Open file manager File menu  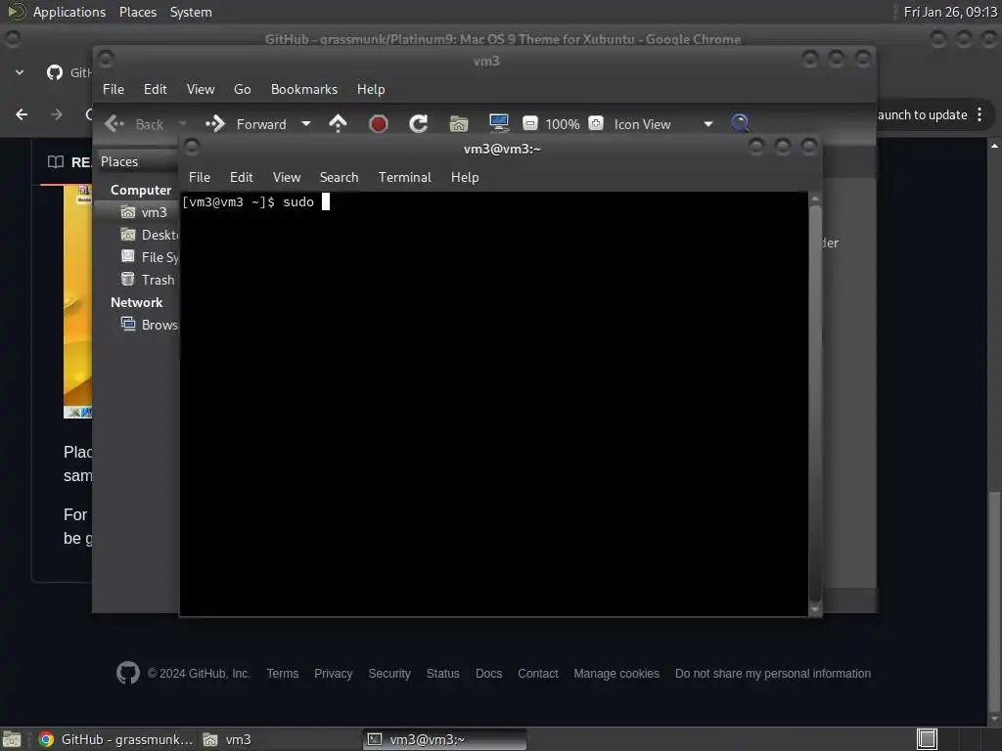pos(114,89)
